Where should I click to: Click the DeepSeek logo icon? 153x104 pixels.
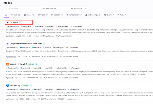pos(7,44)
